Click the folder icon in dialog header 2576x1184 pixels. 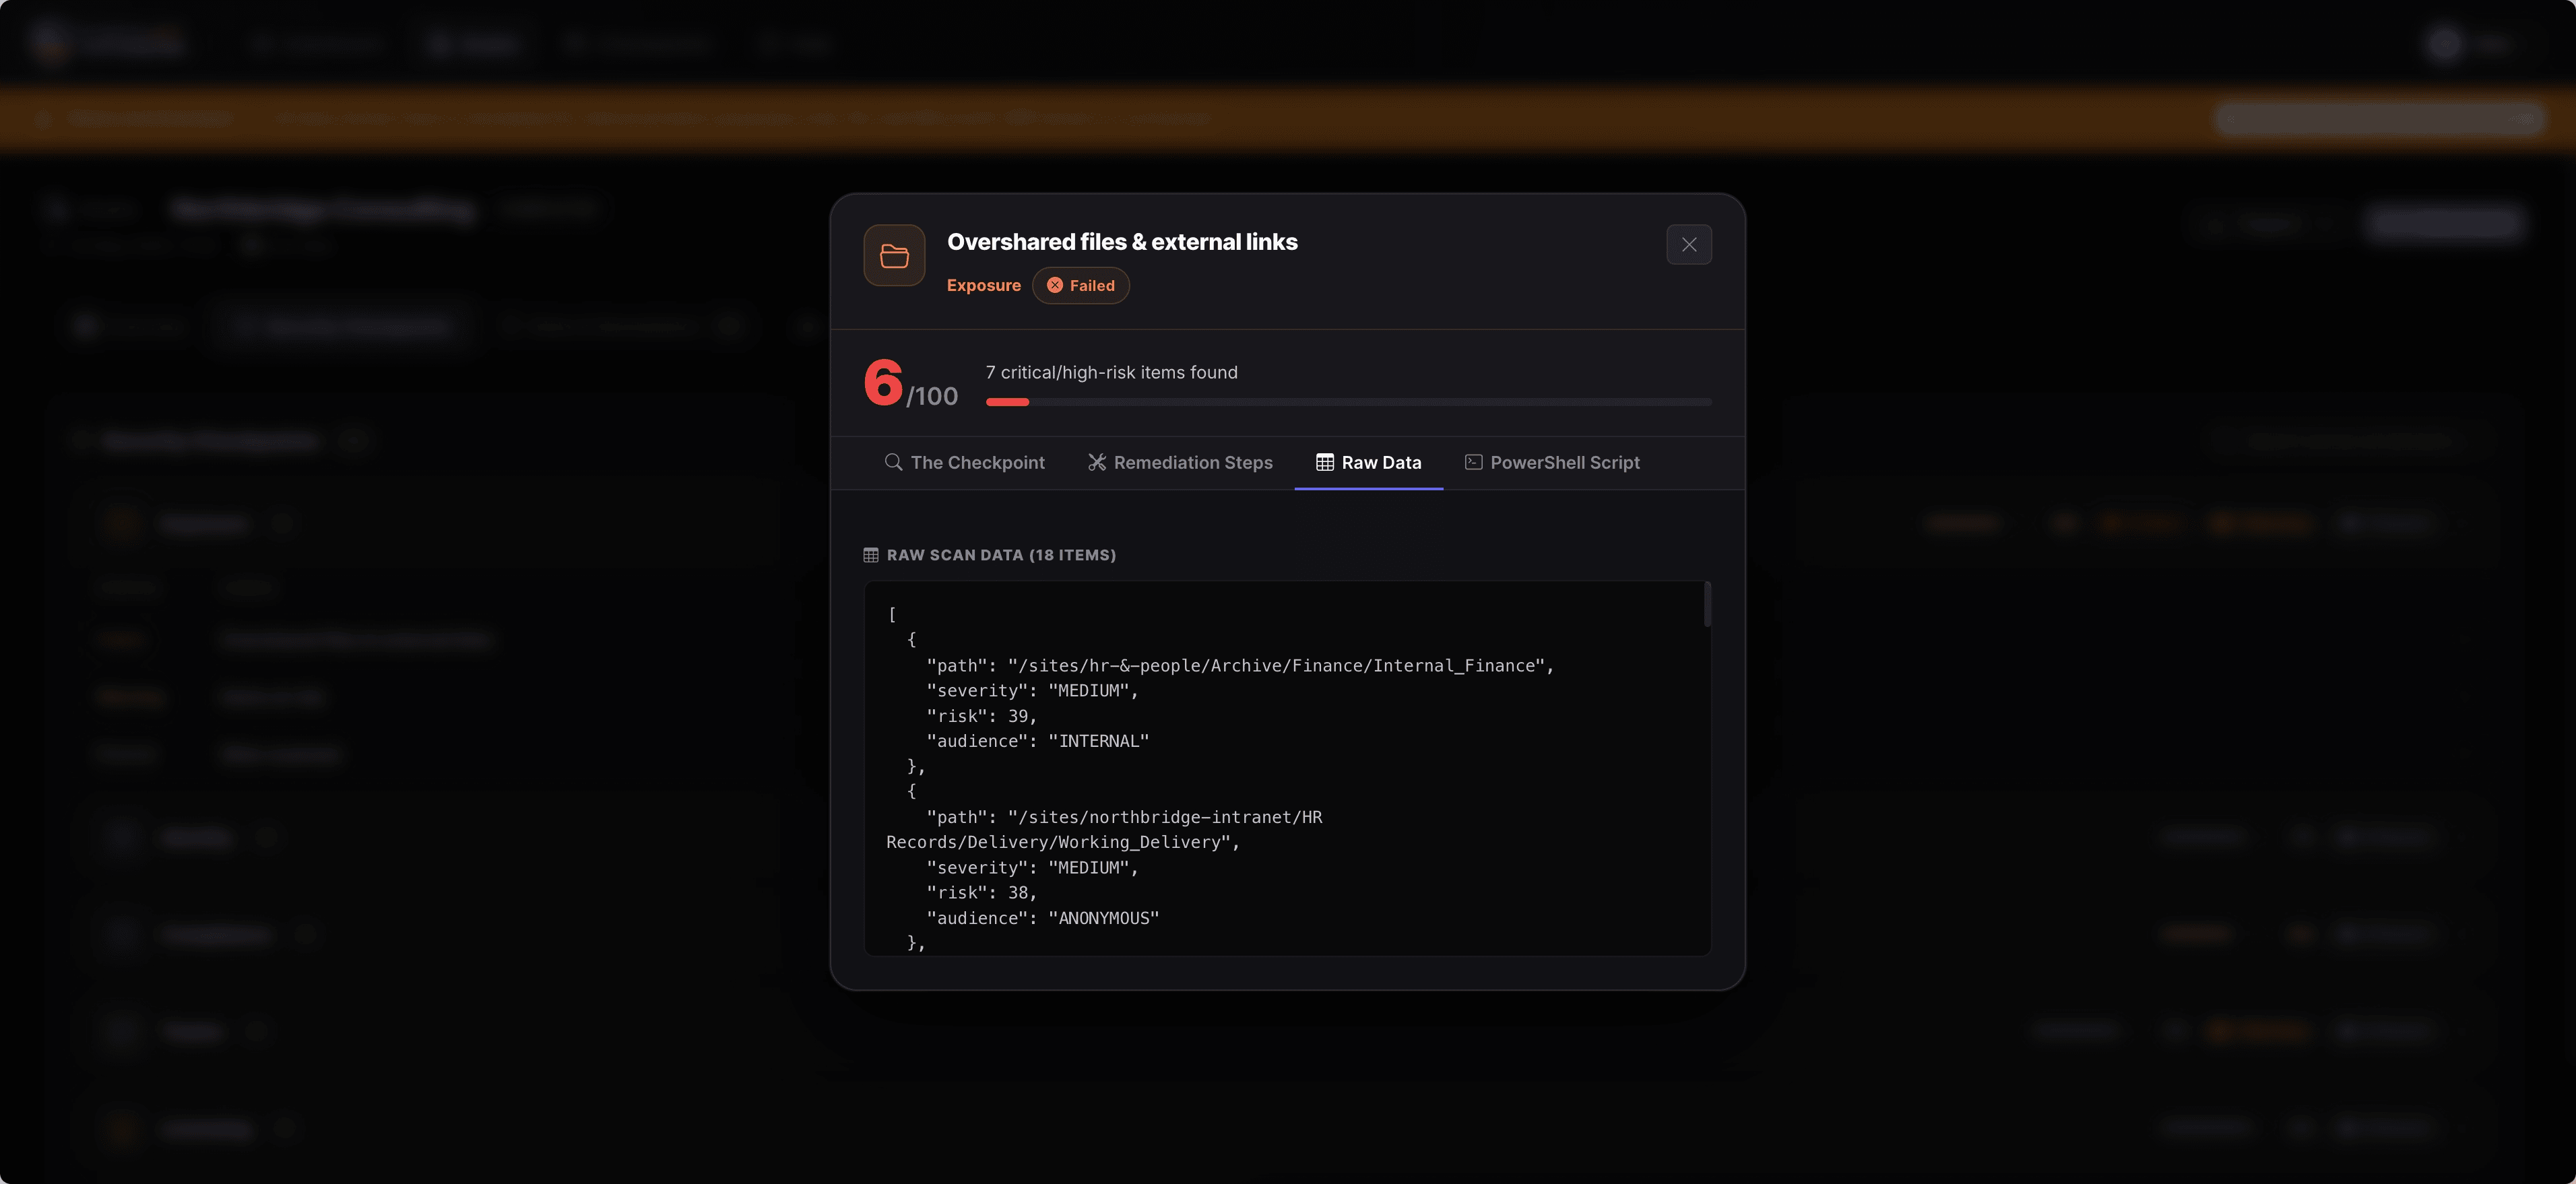pyautogui.click(x=894, y=256)
